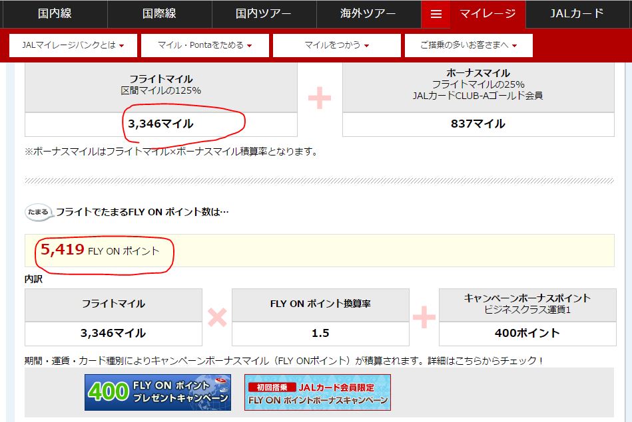Viewport: 632px width, 422px height.
Task: Expand マイル・Pontaをためる dropdown
Action: click(x=204, y=45)
